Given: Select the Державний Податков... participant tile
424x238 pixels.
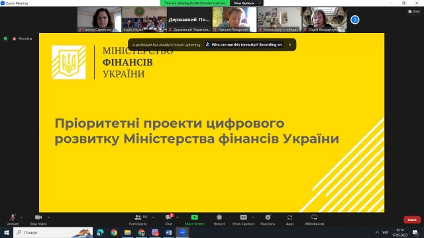Looking at the screenshot, I should [x=189, y=20].
